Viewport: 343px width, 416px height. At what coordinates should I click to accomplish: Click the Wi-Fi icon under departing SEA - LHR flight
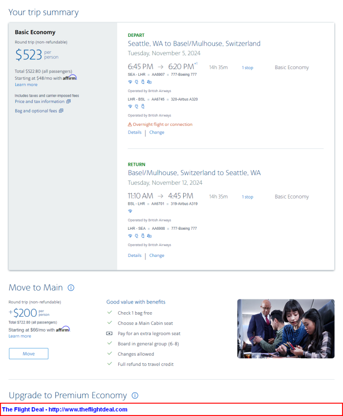point(130,82)
